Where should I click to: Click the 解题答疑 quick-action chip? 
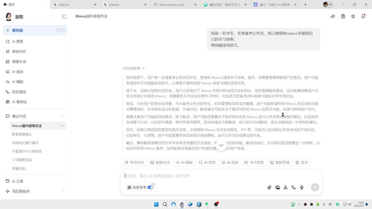tap(280, 162)
